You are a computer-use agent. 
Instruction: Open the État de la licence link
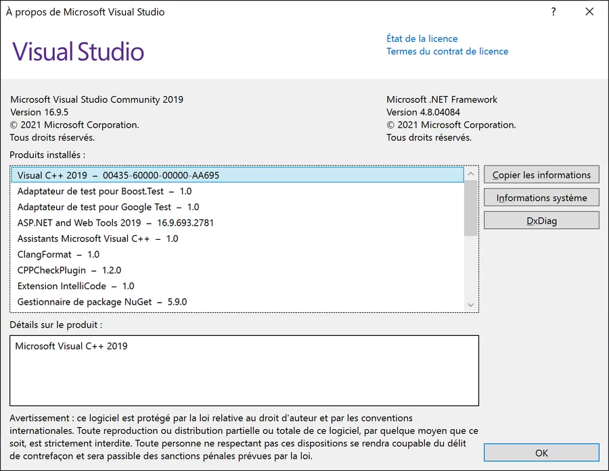coord(422,39)
